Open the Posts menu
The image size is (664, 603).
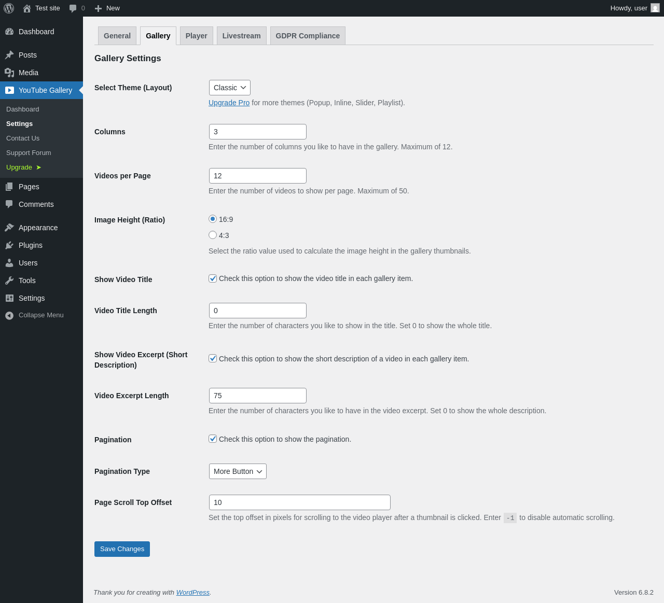41,55
